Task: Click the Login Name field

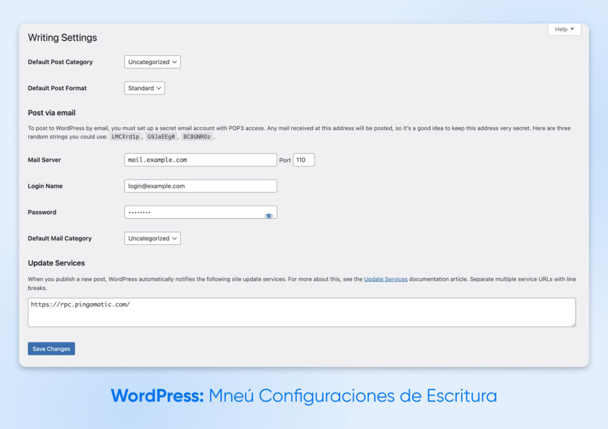Action: [200, 186]
